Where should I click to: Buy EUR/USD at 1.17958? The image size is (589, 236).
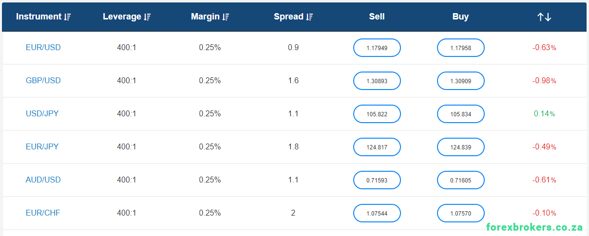(x=461, y=48)
